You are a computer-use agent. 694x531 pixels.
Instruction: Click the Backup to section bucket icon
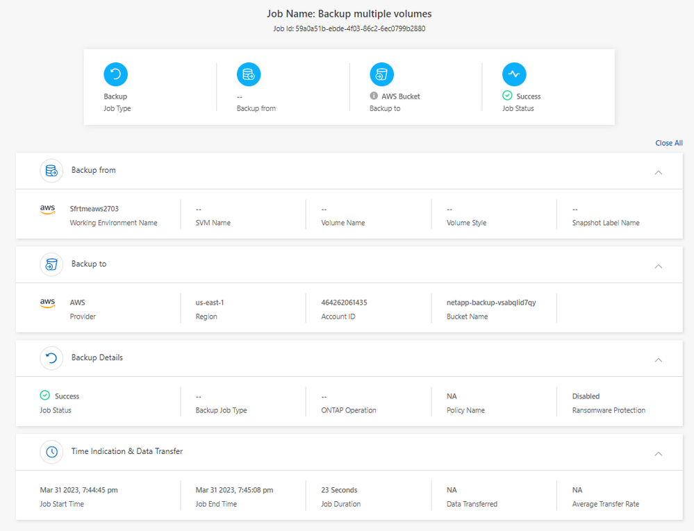coord(51,264)
